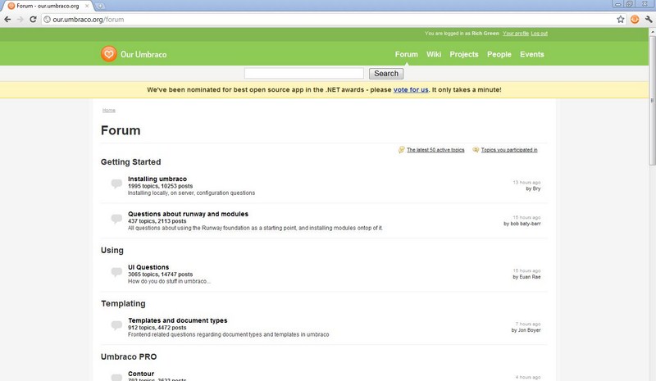
Task: Click speech bubble icon beside Questions about runway
Action: pyautogui.click(x=116, y=218)
